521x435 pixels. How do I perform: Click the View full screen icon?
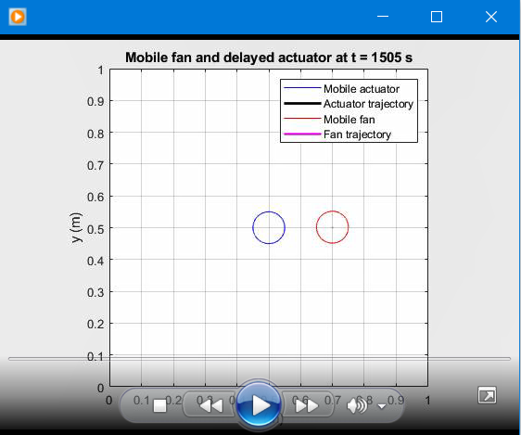(x=487, y=395)
